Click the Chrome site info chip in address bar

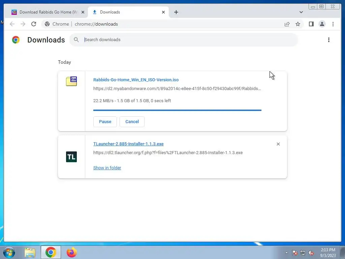pos(57,24)
